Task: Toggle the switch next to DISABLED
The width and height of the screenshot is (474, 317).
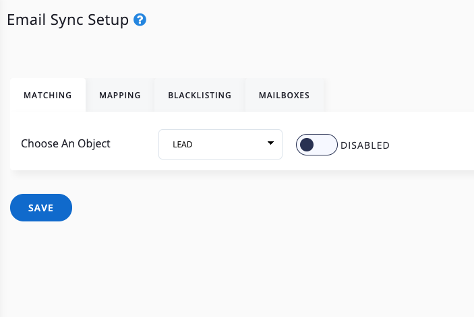Action: click(317, 145)
